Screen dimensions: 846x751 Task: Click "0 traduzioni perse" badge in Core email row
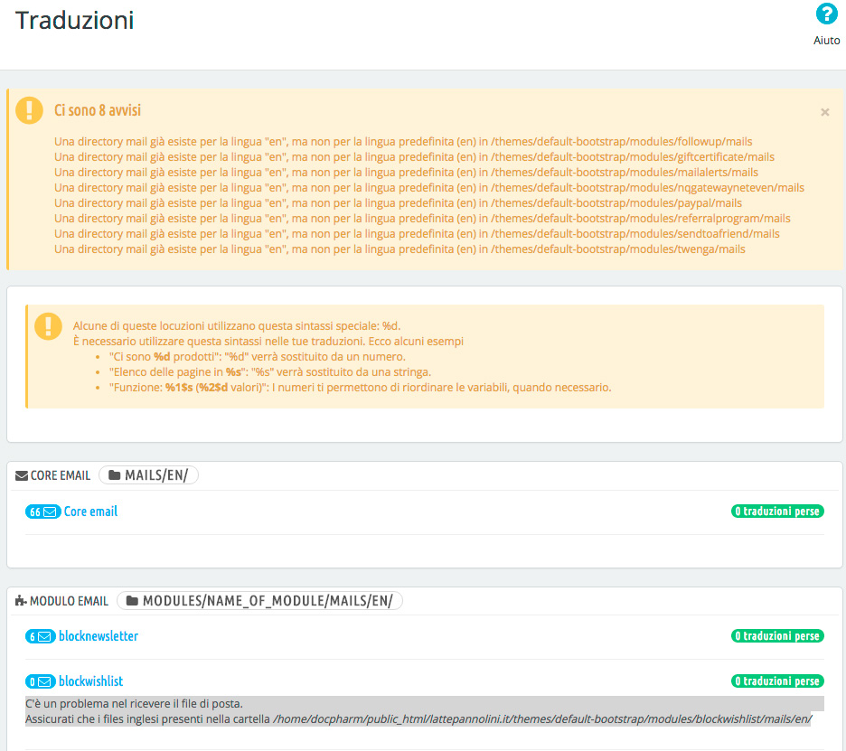(x=776, y=512)
